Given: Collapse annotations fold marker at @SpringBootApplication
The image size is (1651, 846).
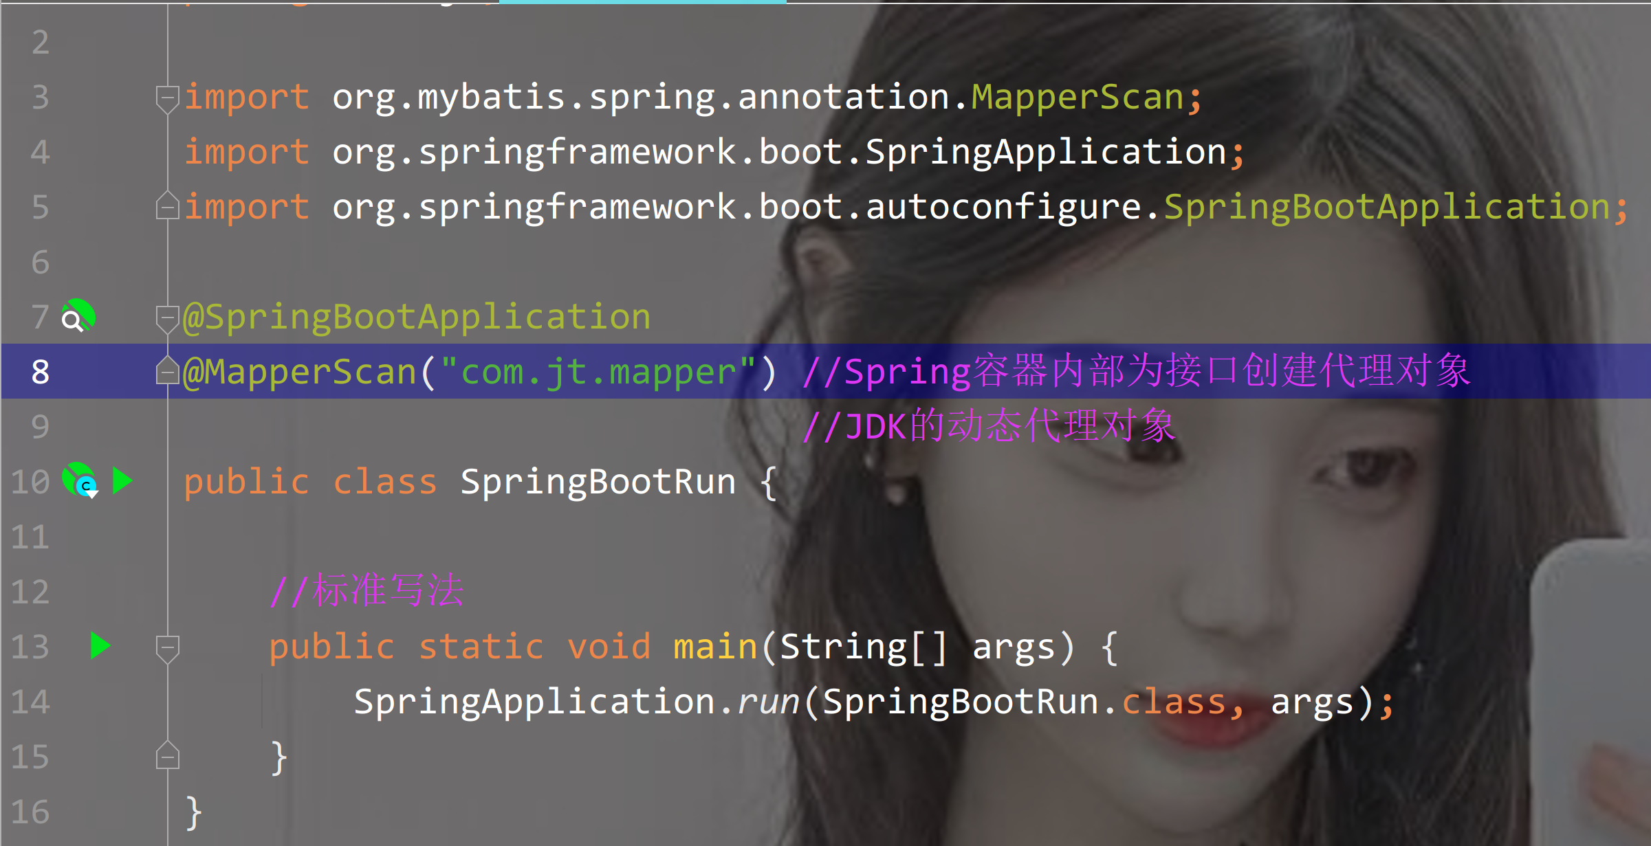Looking at the screenshot, I should [x=167, y=319].
